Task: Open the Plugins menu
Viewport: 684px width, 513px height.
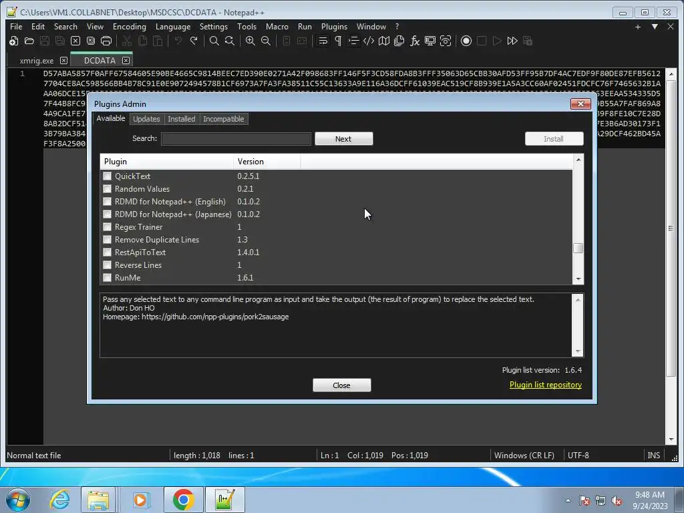Action: (x=334, y=27)
